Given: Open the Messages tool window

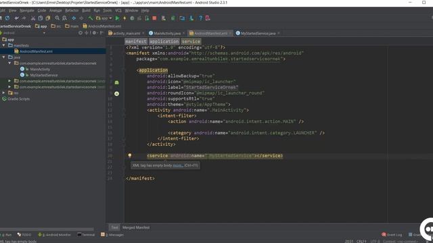Looking at the screenshot, I should tap(112, 235).
